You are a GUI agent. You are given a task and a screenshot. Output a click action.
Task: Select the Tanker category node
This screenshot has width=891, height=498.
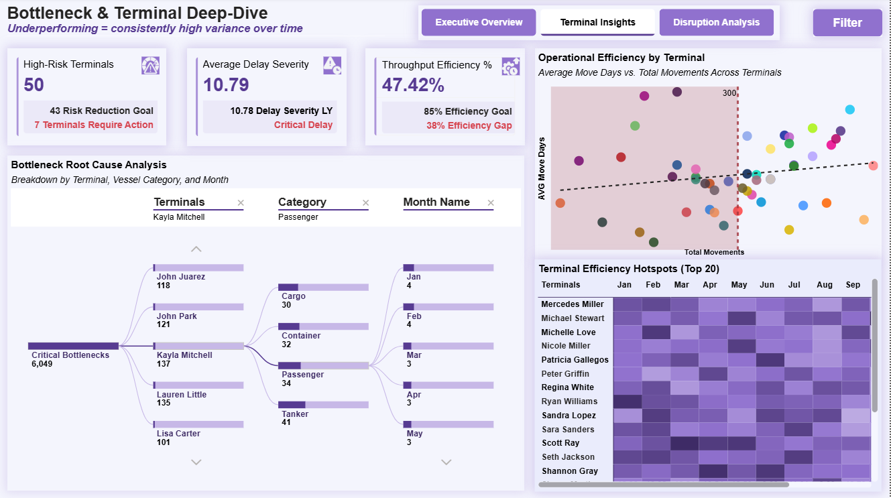[323, 405]
